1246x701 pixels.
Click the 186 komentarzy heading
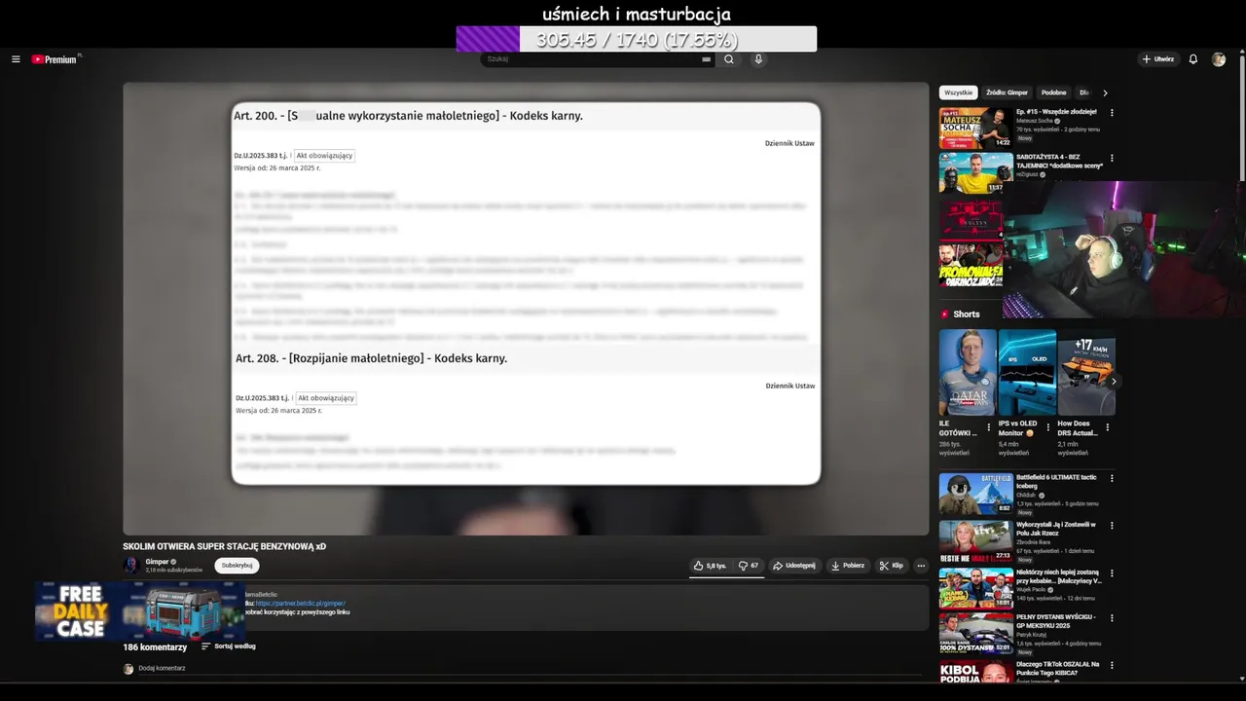point(155,647)
